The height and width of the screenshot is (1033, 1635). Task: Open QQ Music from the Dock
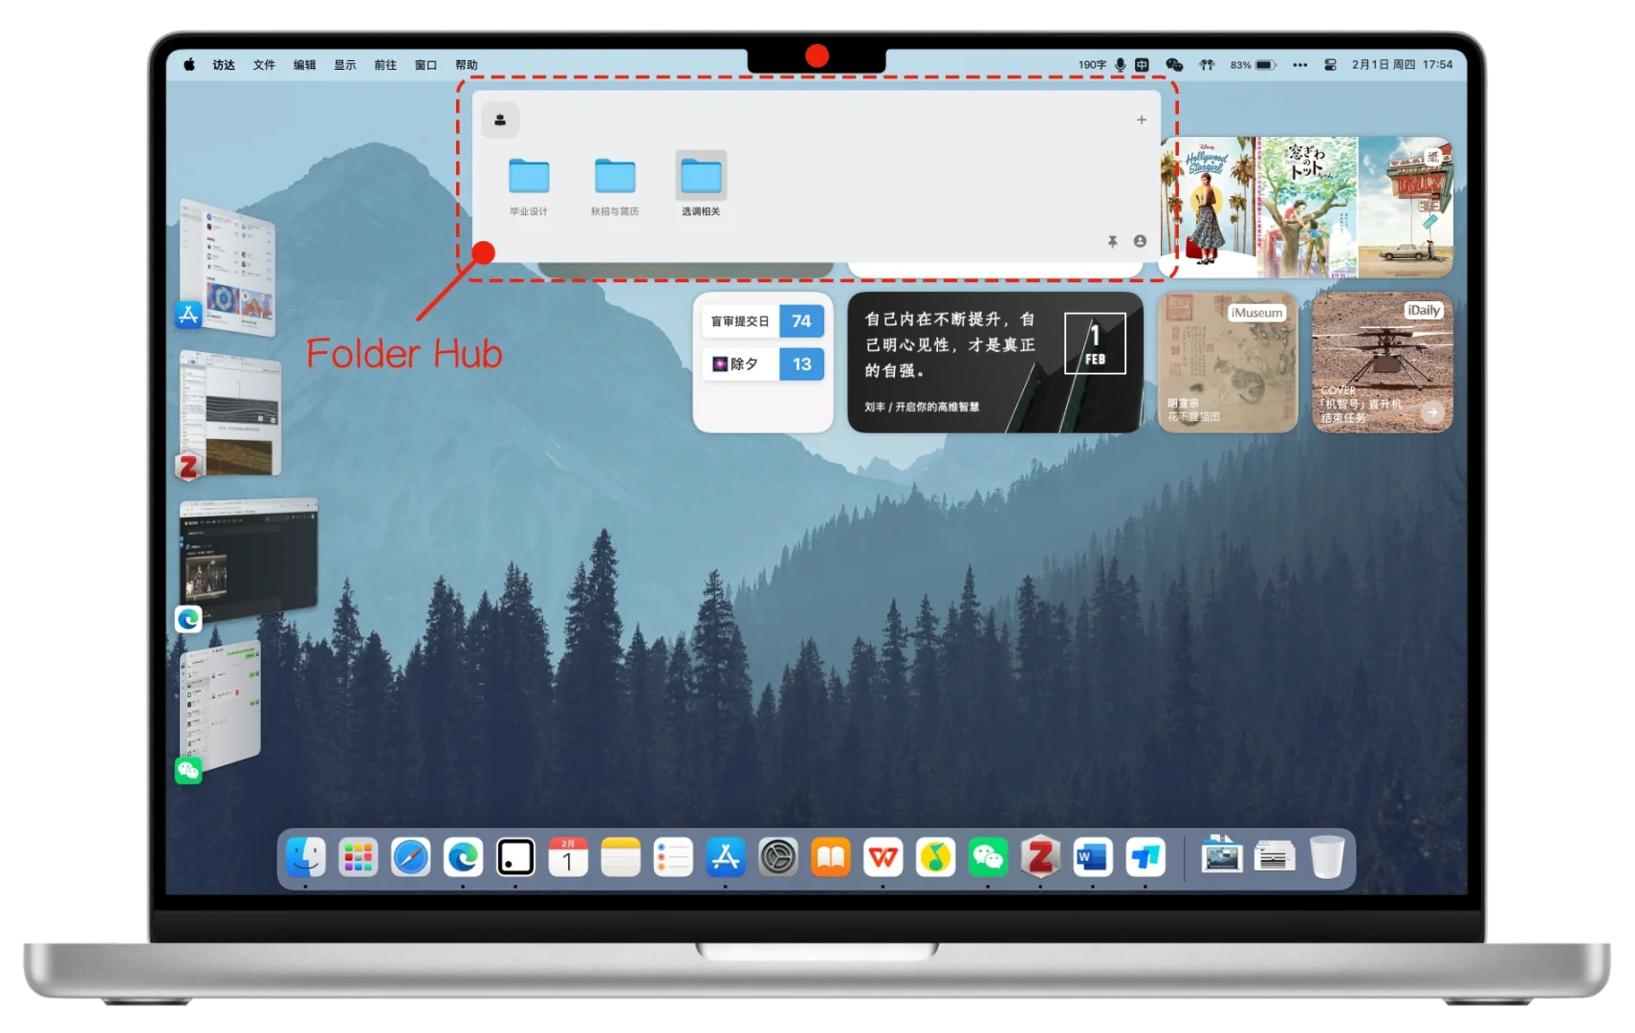tap(935, 858)
